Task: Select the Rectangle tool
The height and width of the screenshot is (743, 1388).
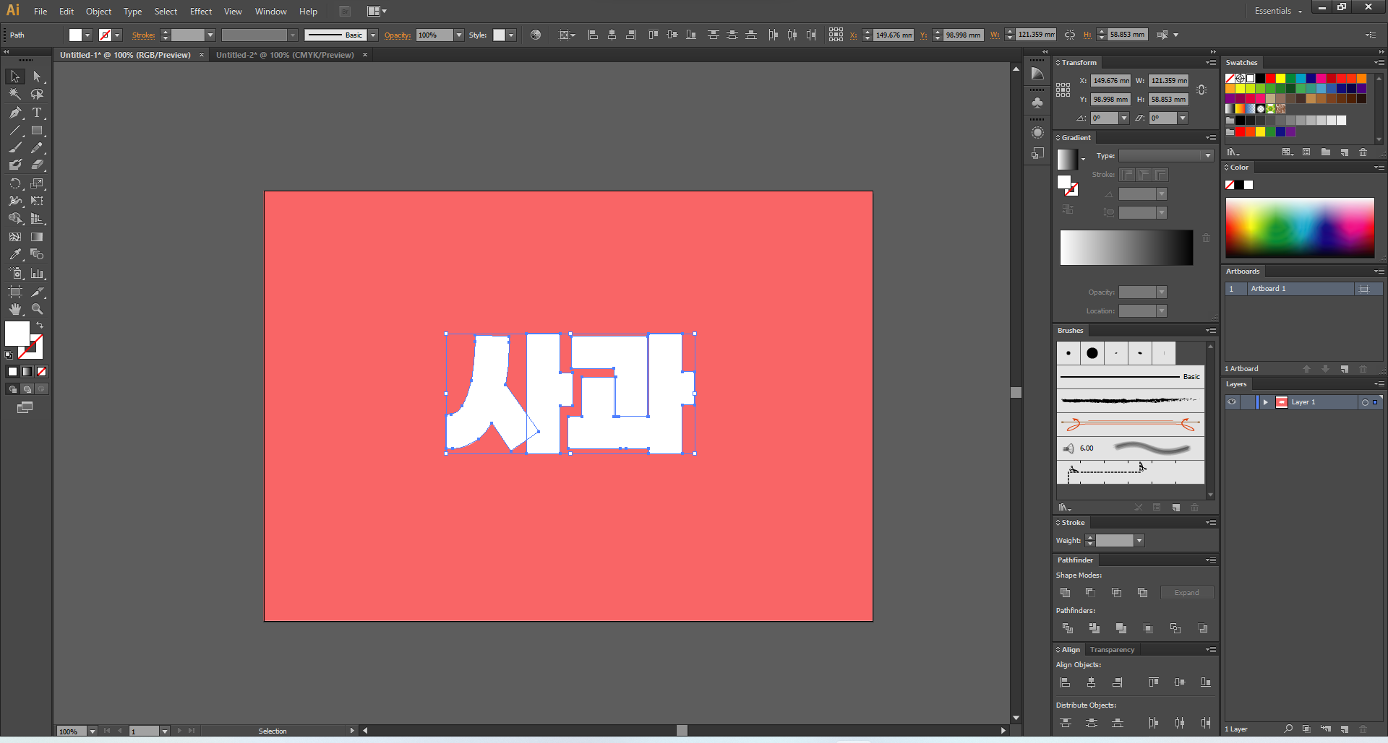Action: point(37,131)
